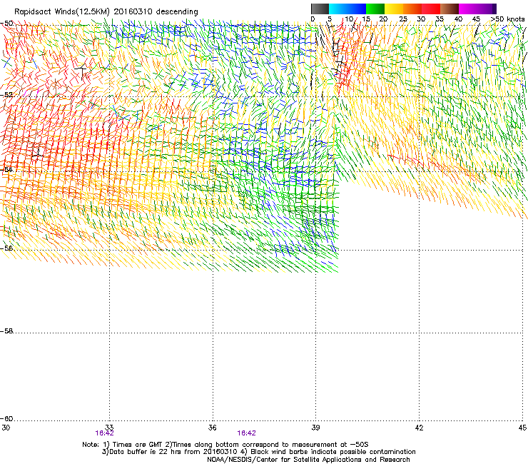
Task: Click the '39' longitude axis label
Action: coord(315,428)
